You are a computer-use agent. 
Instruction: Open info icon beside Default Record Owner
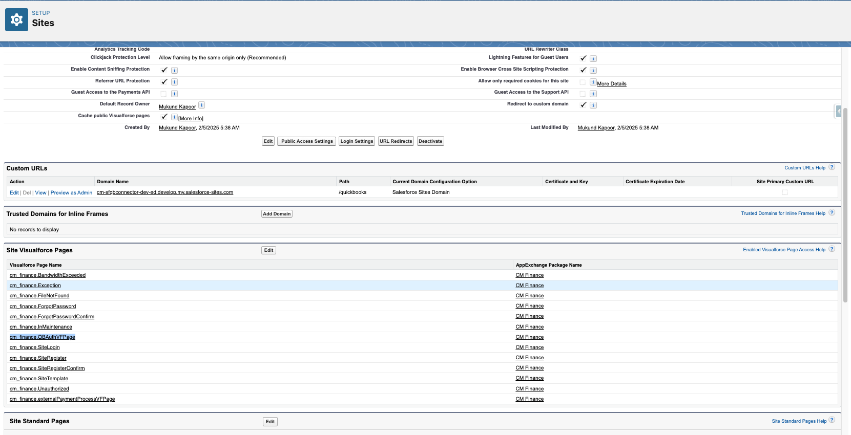(202, 105)
